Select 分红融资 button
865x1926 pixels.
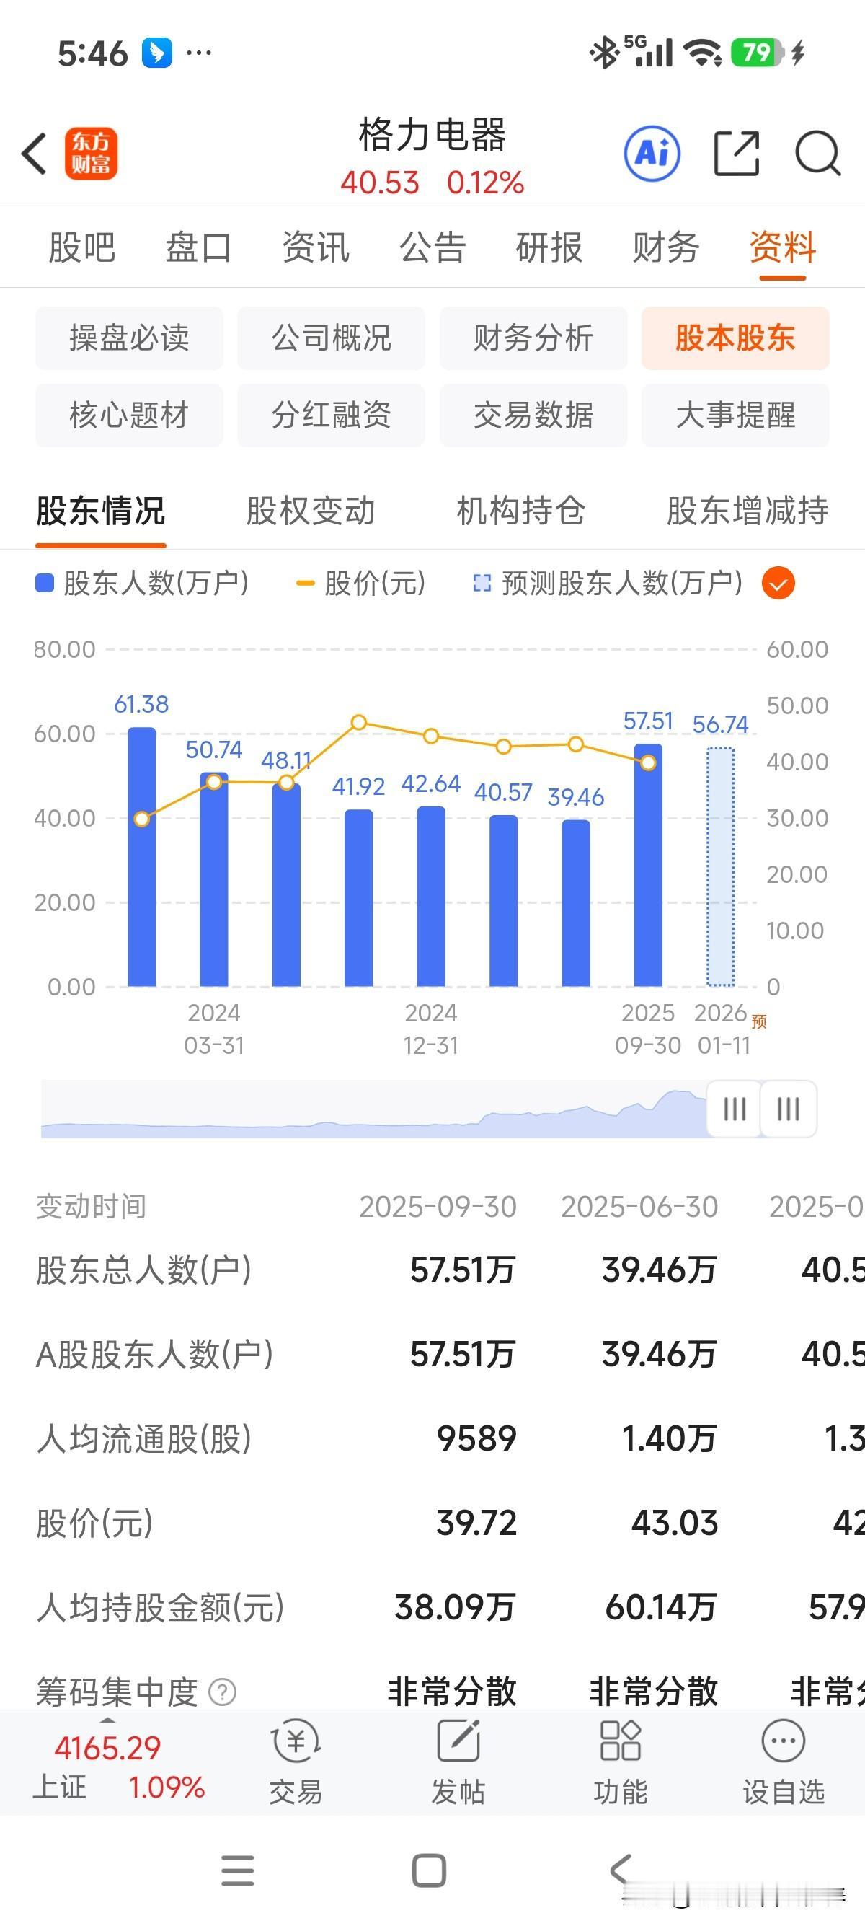332,415
